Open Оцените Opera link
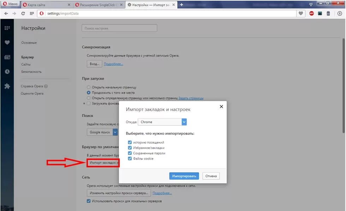This screenshot has width=346, height=211. tap(32, 93)
